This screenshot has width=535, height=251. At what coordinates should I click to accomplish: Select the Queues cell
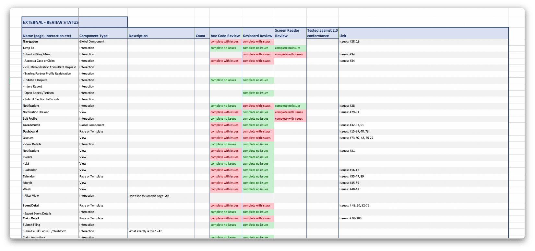[50, 138]
